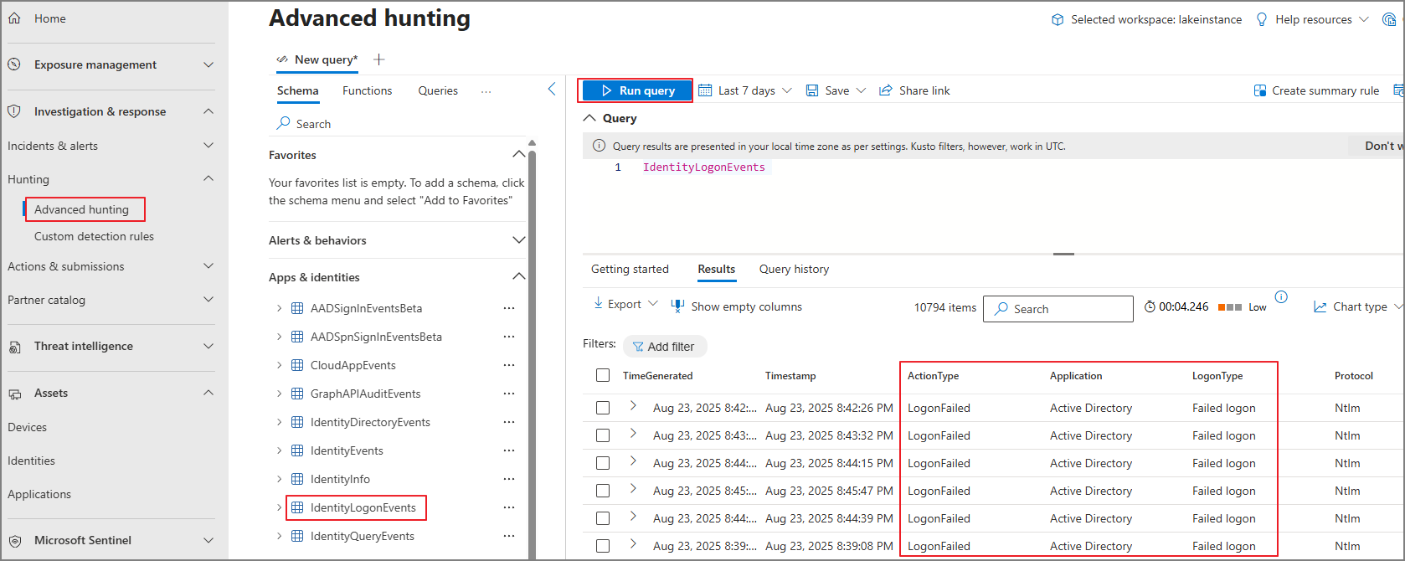
Task: Click the results Search input field
Action: coord(1058,309)
